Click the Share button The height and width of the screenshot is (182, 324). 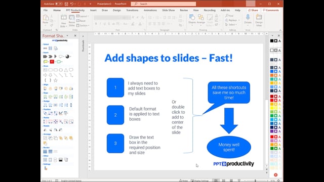tap(253, 10)
